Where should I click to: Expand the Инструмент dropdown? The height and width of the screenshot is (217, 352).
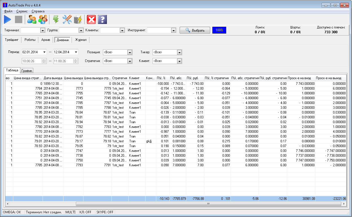(x=173, y=30)
